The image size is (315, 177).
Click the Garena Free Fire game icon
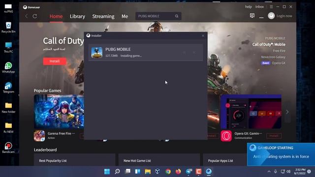click(x=39, y=136)
